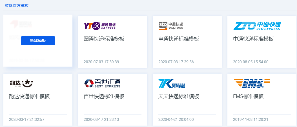Viewport: 297px width, 127px height.
Task: Open EMS标准模板 template title
Action: pyautogui.click(x=248, y=96)
